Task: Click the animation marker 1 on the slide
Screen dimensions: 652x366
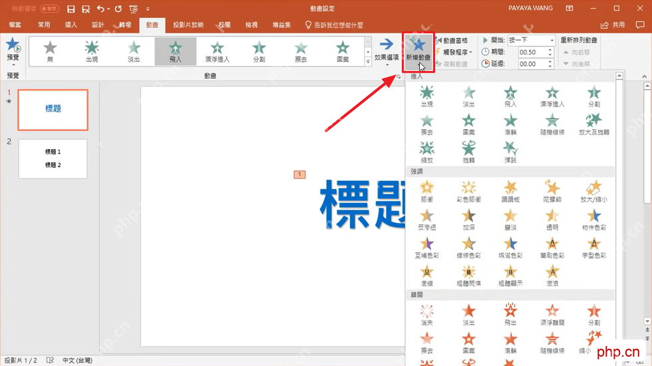Action: click(x=299, y=174)
